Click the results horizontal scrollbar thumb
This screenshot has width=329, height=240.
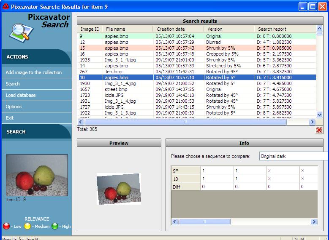[185, 122]
